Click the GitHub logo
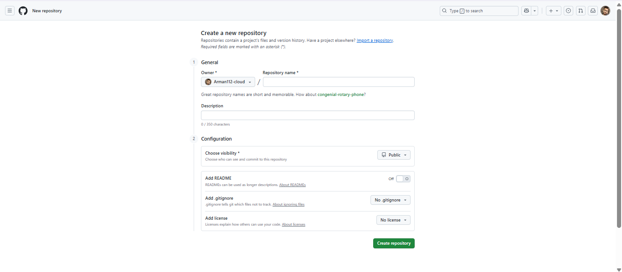 [x=23, y=10]
